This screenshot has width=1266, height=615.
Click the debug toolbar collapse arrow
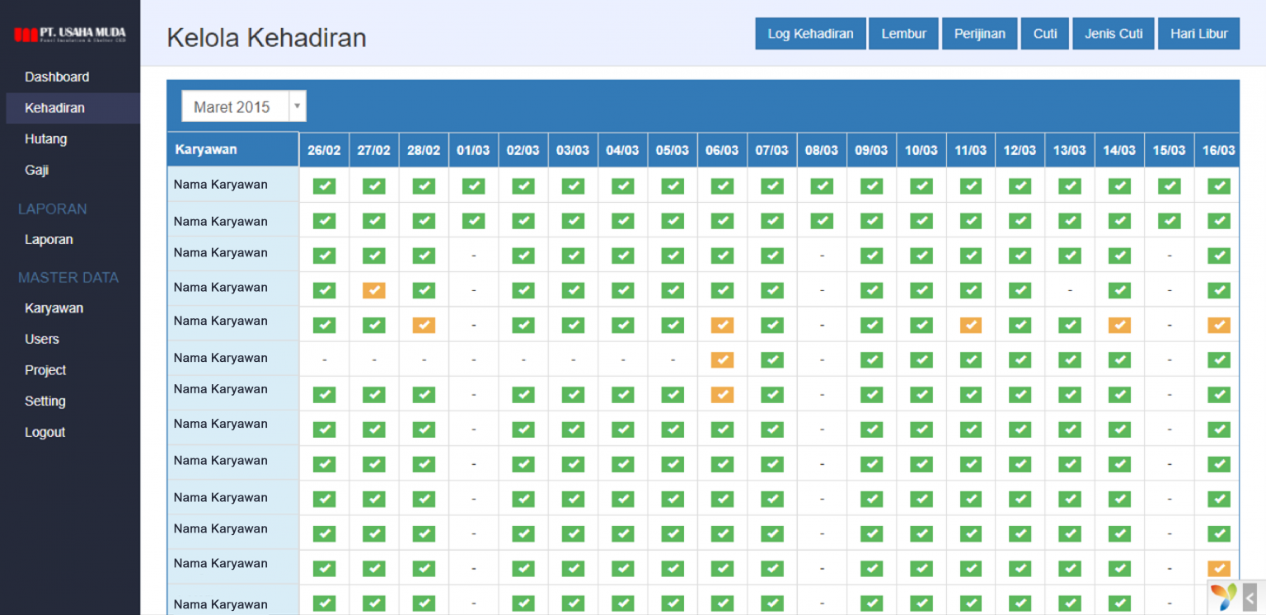coord(1250,597)
